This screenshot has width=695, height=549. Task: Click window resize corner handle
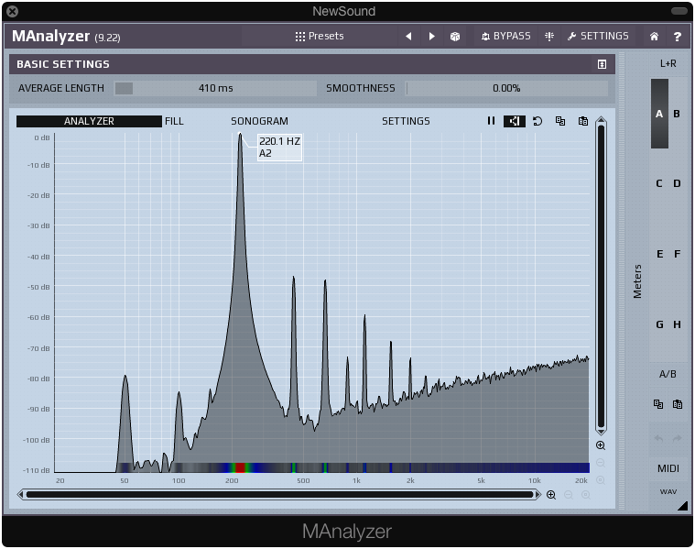pyautogui.click(x=682, y=506)
